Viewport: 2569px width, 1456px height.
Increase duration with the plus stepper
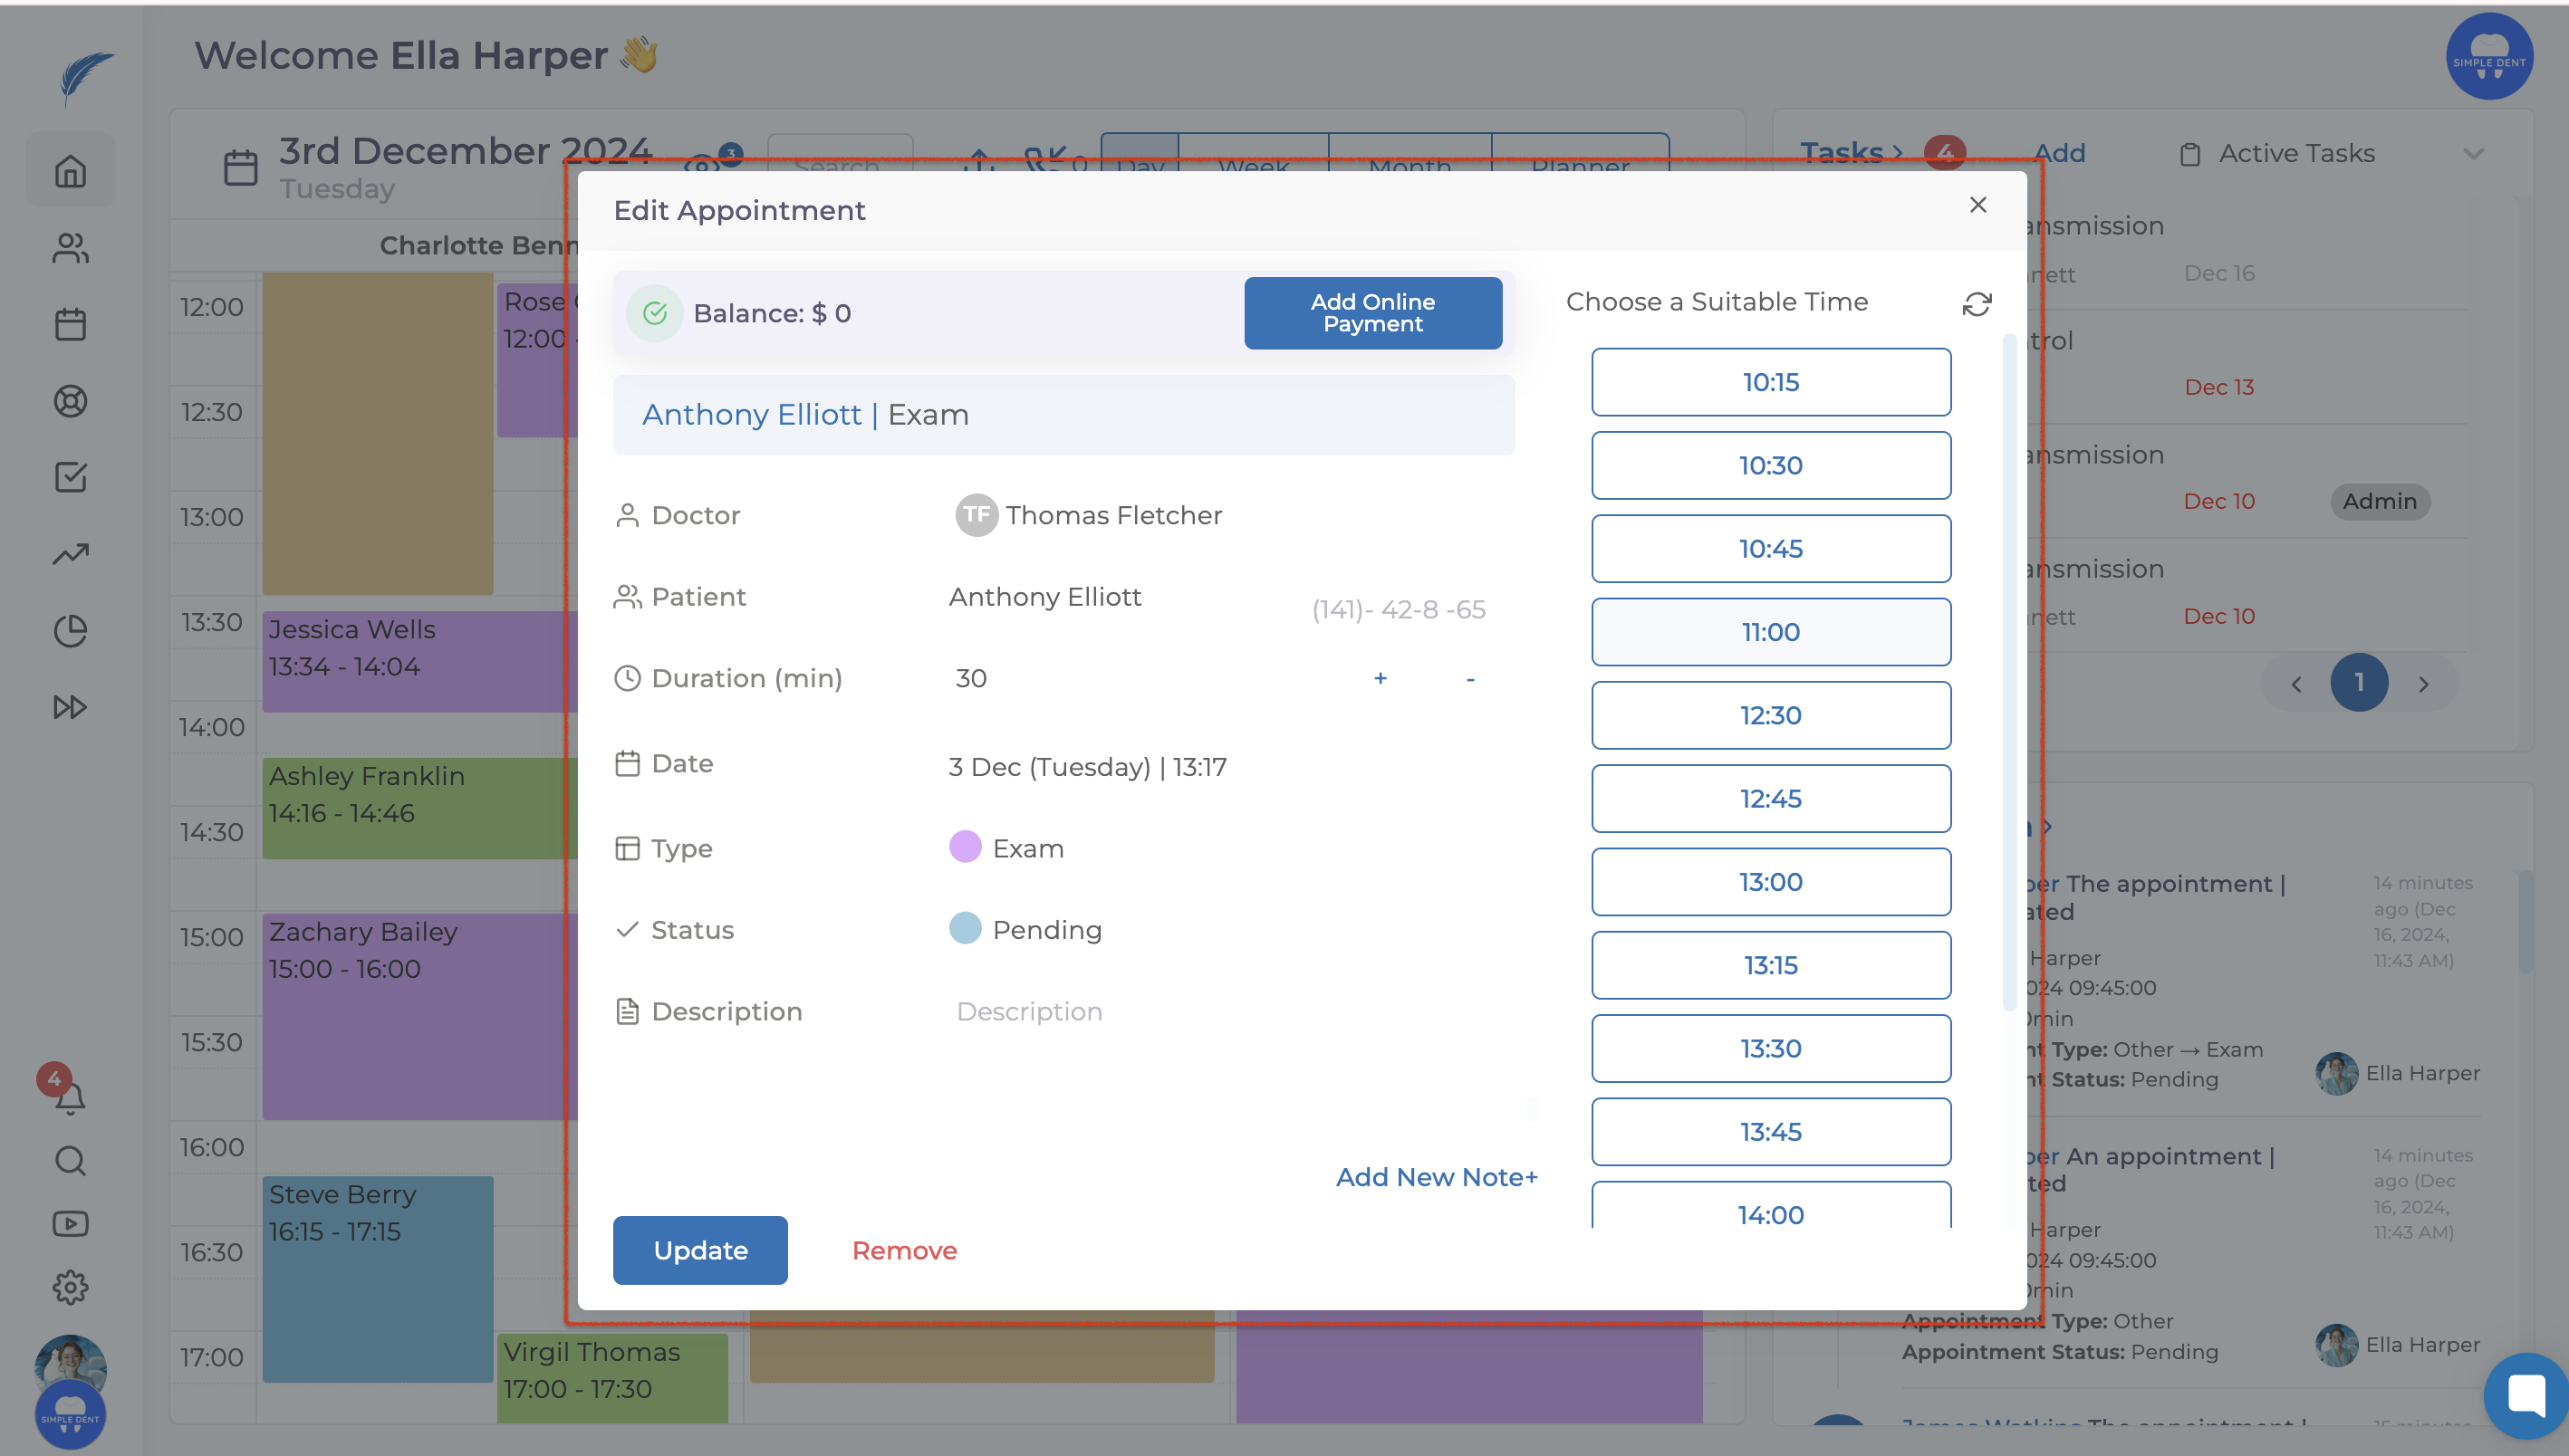[1380, 679]
